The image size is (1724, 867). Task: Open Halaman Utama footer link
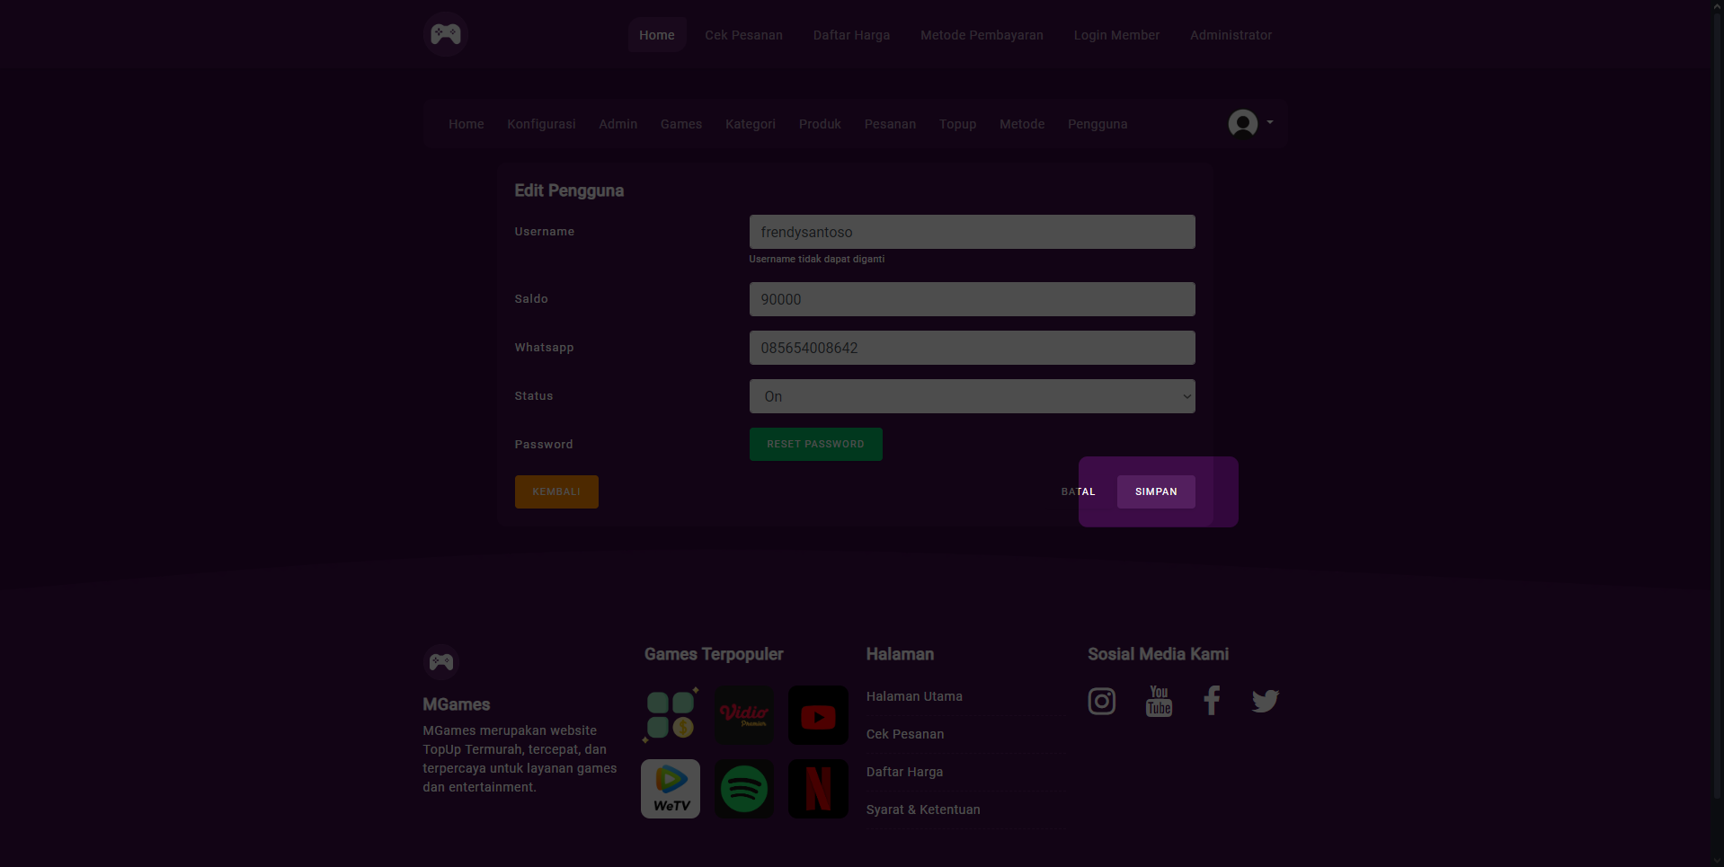[914, 696]
